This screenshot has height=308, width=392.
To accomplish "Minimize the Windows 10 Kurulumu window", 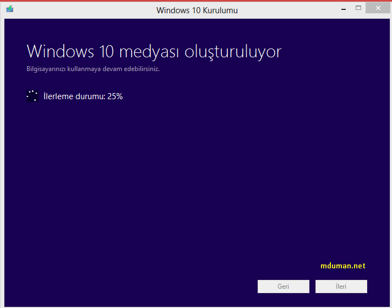I will point(344,9).
